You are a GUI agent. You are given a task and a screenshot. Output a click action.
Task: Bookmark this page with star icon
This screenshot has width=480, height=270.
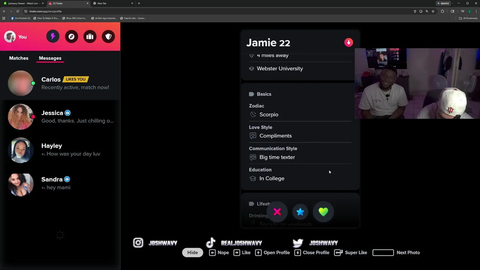click(x=433, y=11)
